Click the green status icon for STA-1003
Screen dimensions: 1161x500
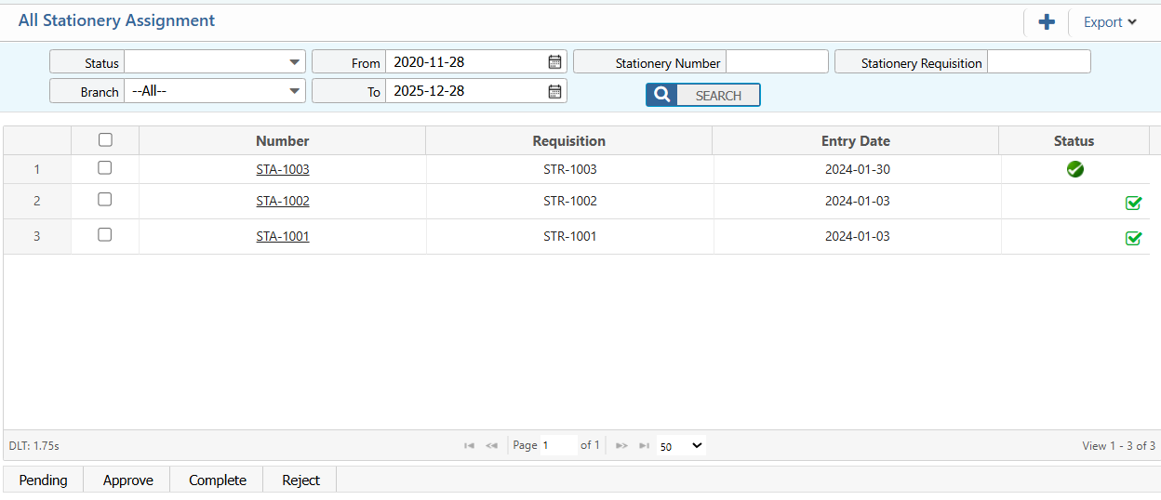[1074, 169]
